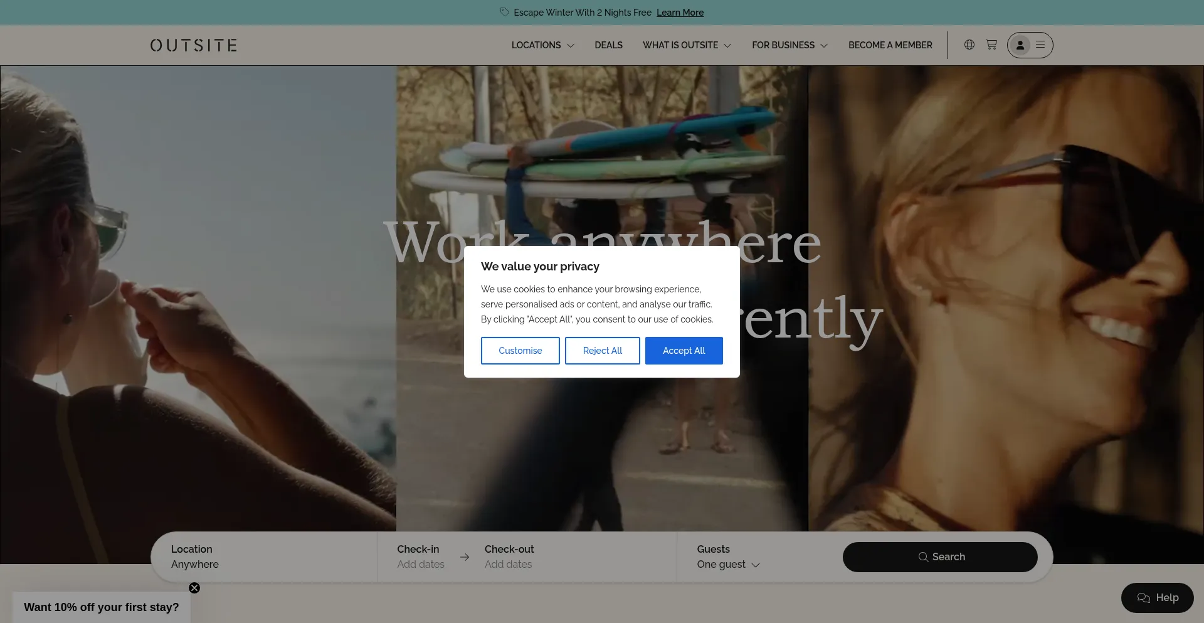Viewport: 1204px width, 623px height.
Task: Open the user account menu
Action: pyautogui.click(x=1030, y=45)
